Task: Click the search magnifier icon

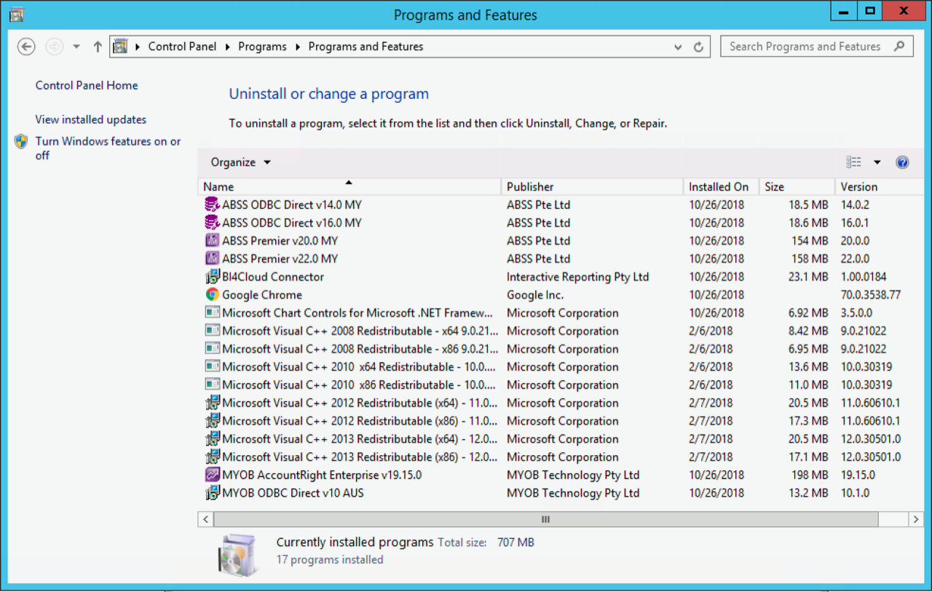Action: click(900, 46)
